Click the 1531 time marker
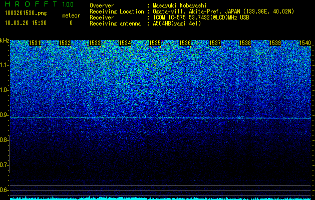315x200 pixels. [x=35, y=43]
